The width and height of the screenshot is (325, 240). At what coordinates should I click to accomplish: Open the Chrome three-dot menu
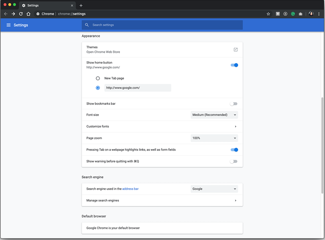pos(319,14)
